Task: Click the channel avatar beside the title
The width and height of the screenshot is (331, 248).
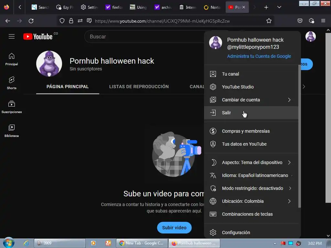Action: [x=49, y=64]
